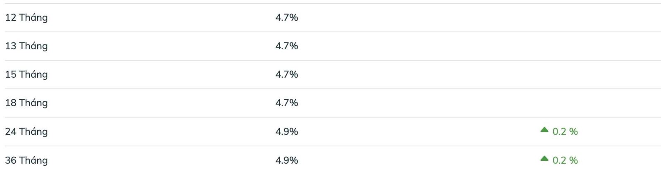Image resolution: width=661 pixels, height=172 pixels.
Task: Click the 4.9% rate for 36 Tháng
Action: [287, 160]
